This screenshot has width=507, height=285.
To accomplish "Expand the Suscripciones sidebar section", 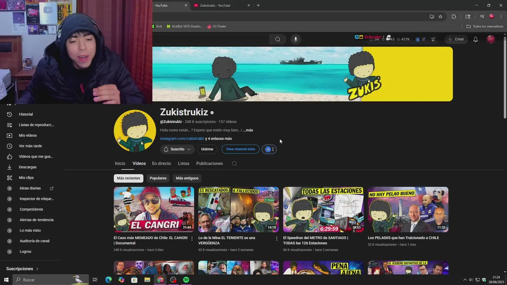I will click(22, 269).
